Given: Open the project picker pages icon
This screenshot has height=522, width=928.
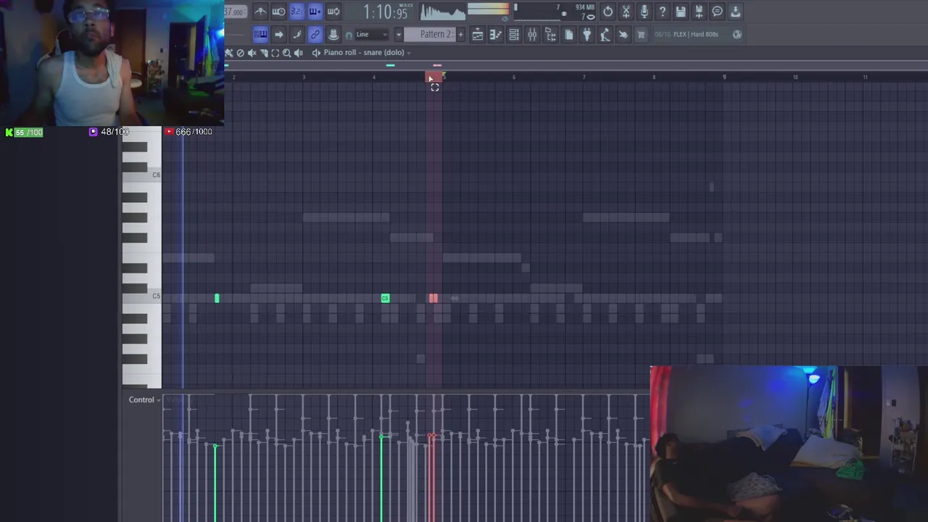Looking at the screenshot, I should click(568, 34).
